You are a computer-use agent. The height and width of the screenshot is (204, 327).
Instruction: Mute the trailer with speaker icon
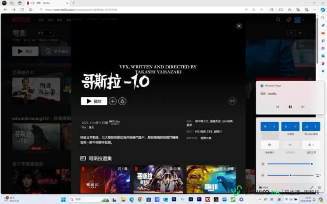(x=232, y=101)
